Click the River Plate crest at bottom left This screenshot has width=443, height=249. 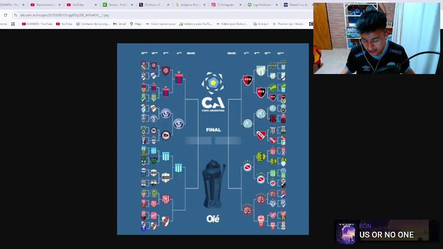[x=166, y=221]
